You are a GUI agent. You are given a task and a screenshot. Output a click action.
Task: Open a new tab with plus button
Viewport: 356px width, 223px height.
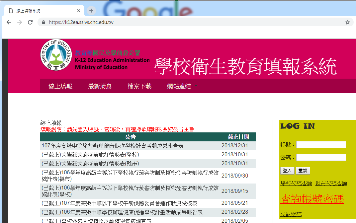coord(91,11)
